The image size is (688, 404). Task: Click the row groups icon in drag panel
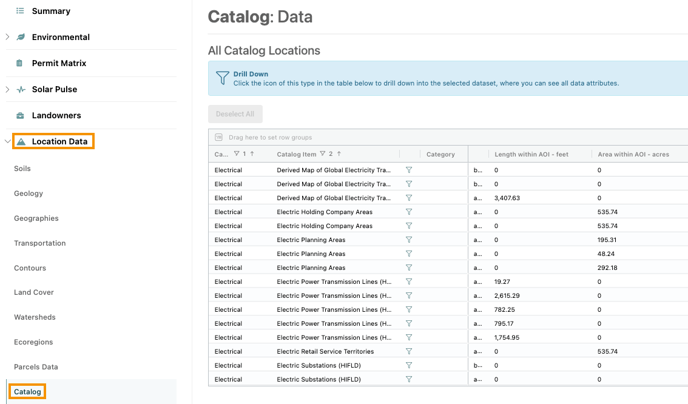pyautogui.click(x=218, y=137)
